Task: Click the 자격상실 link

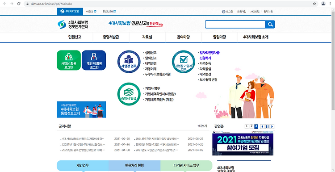Action: click(x=205, y=69)
